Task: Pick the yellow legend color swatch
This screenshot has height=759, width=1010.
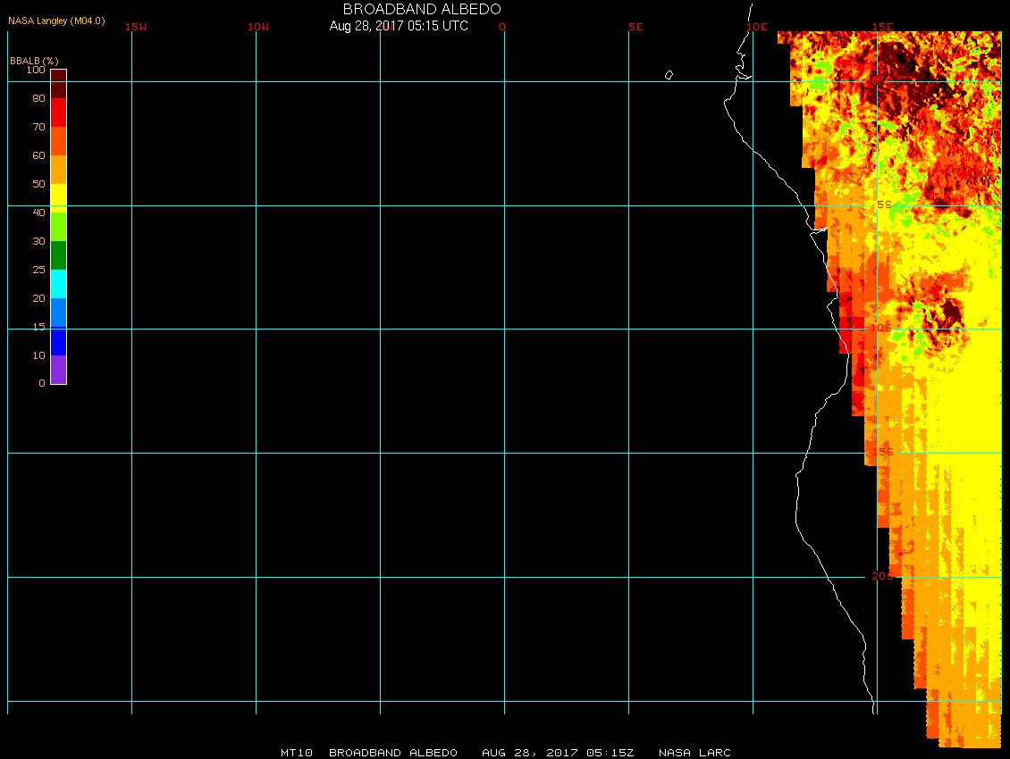Action: (x=58, y=197)
